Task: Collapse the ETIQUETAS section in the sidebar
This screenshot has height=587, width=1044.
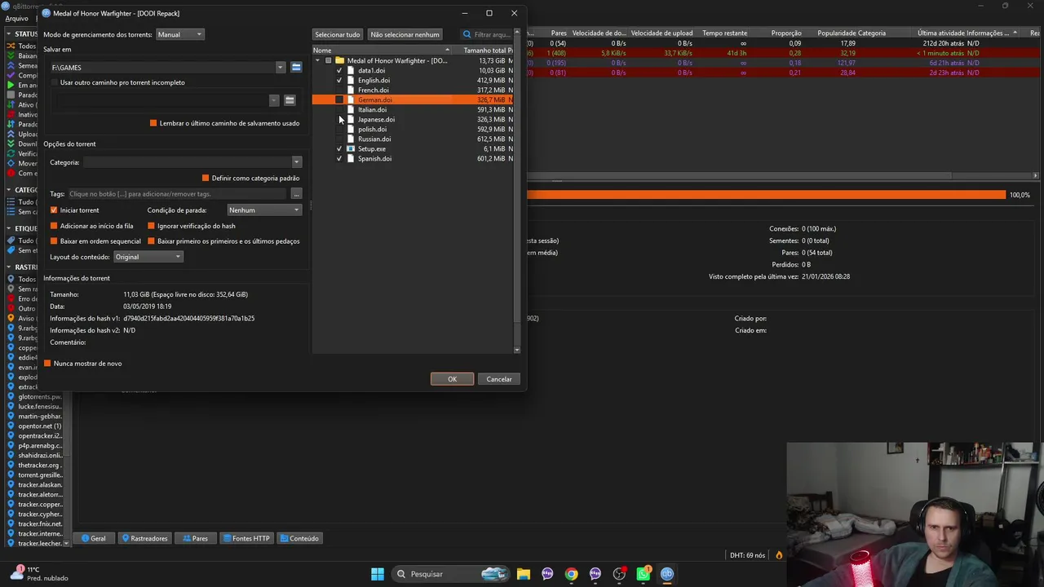Action: pos(9,228)
